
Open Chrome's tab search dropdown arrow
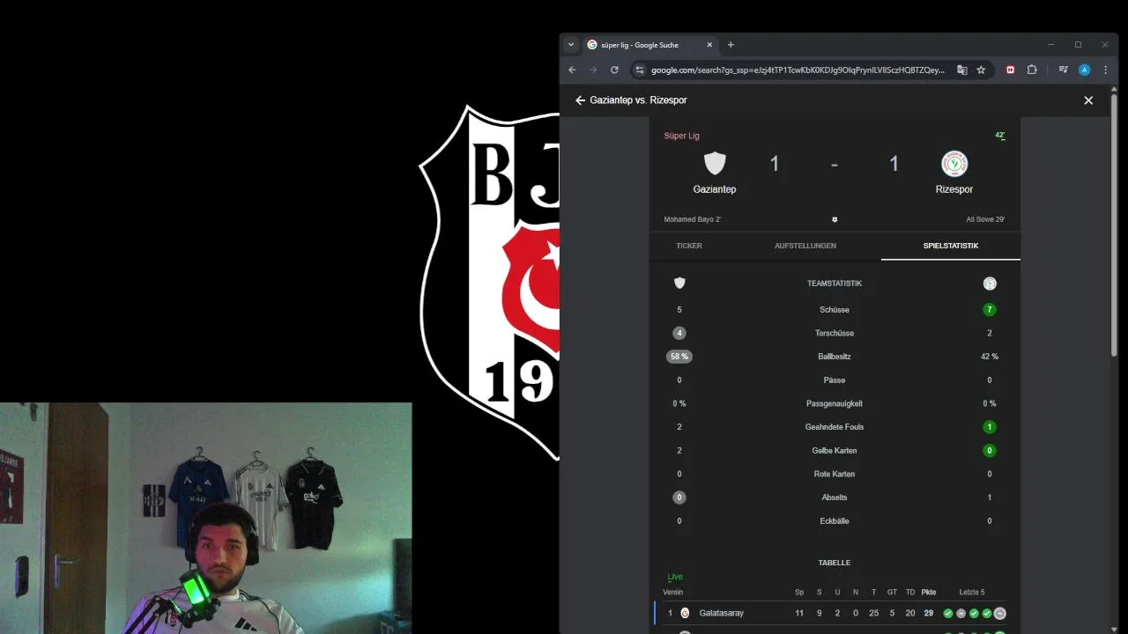tap(570, 45)
